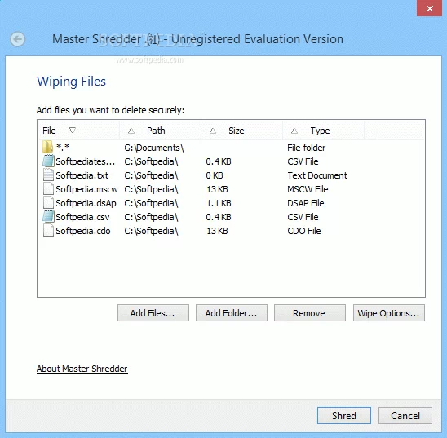Click the Softpedia.mscw file icon

click(48, 188)
